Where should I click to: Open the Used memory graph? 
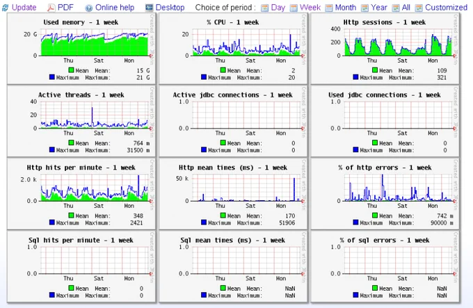point(81,49)
